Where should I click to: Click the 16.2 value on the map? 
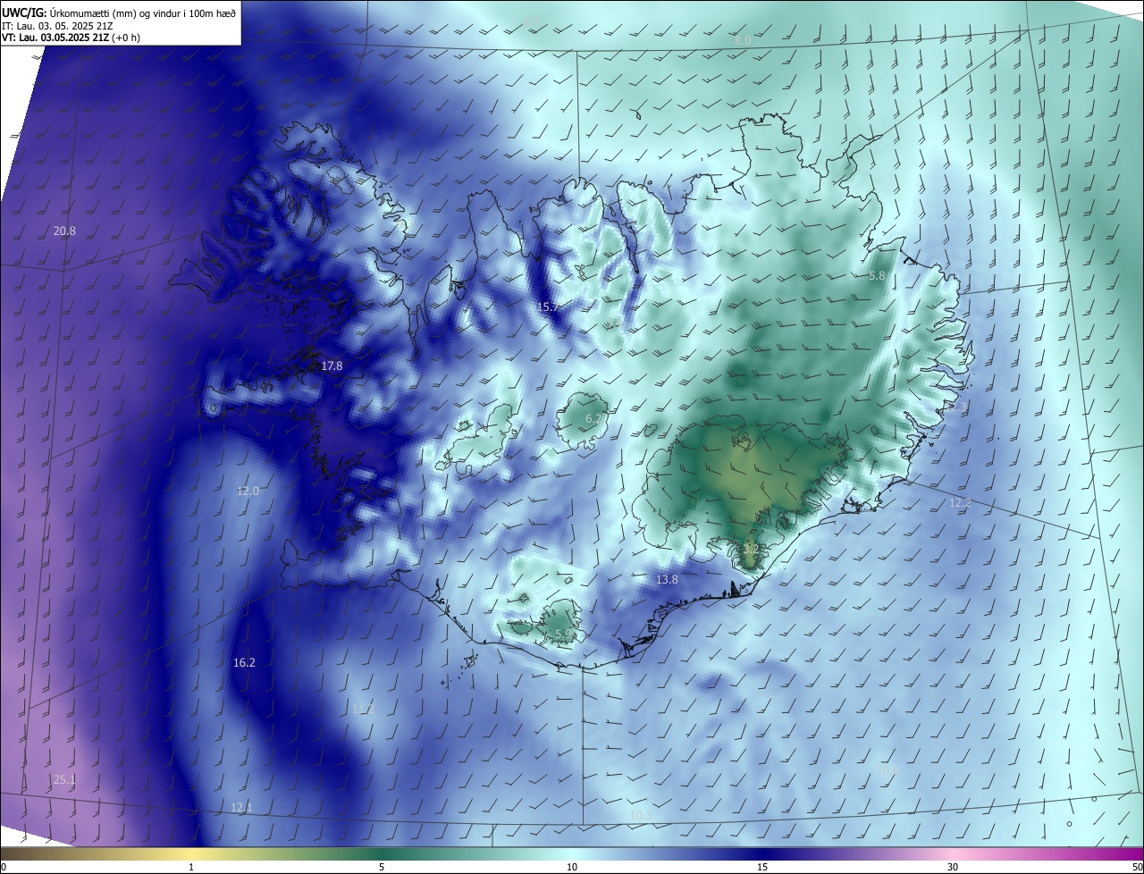(x=244, y=662)
